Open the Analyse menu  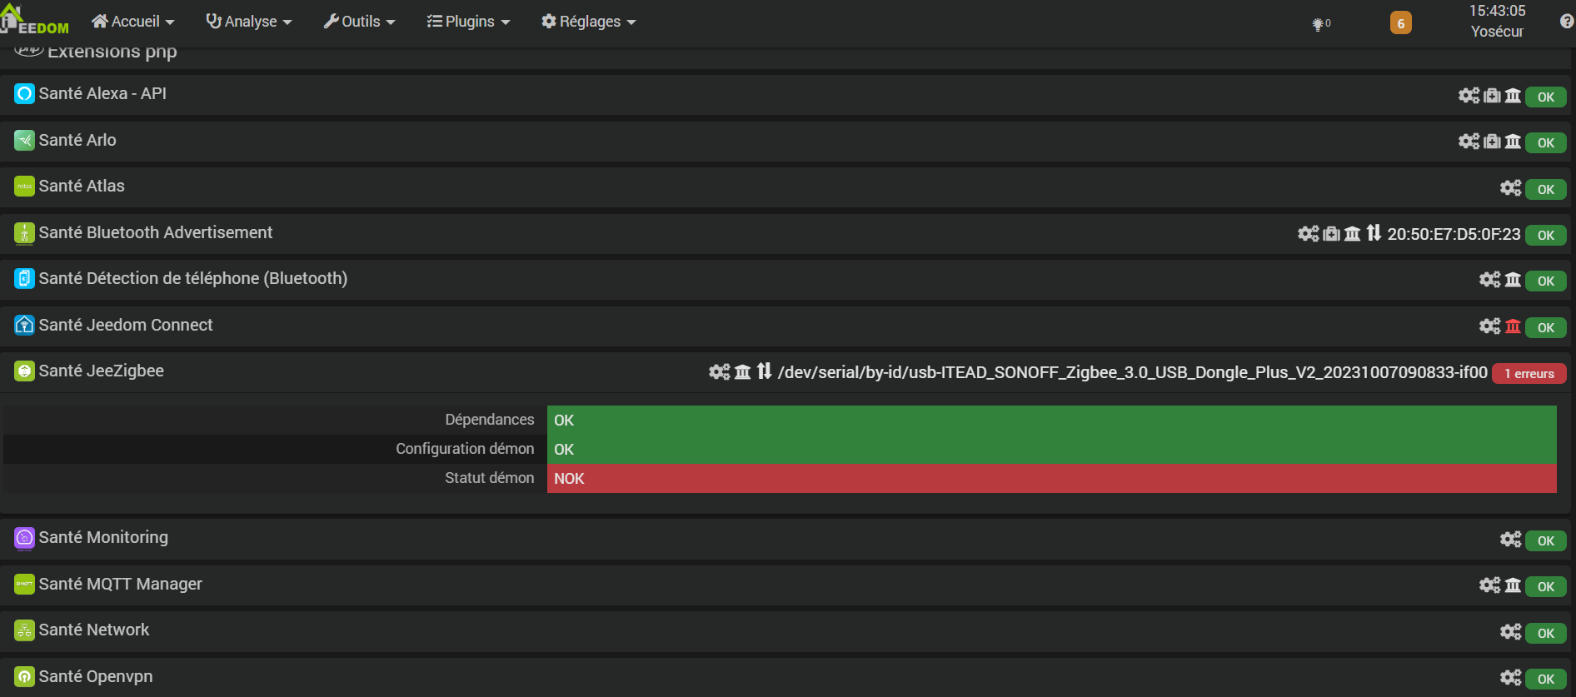[x=249, y=22]
